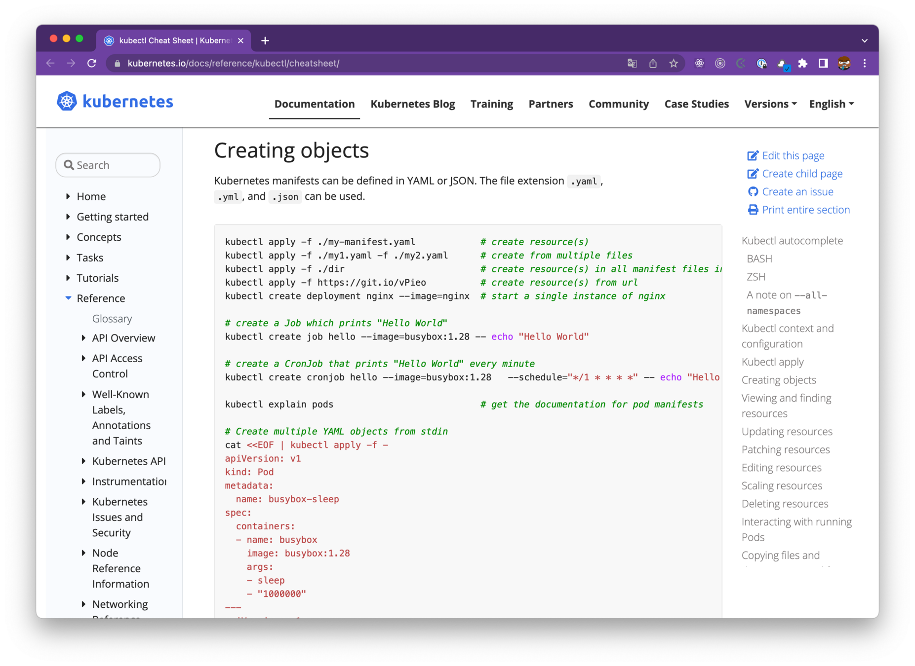Expand the Kubernetes API item
The height and width of the screenshot is (666, 915).
pyautogui.click(x=83, y=461)
